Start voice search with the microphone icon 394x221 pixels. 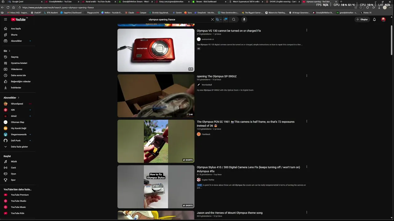tap(244, 19)
